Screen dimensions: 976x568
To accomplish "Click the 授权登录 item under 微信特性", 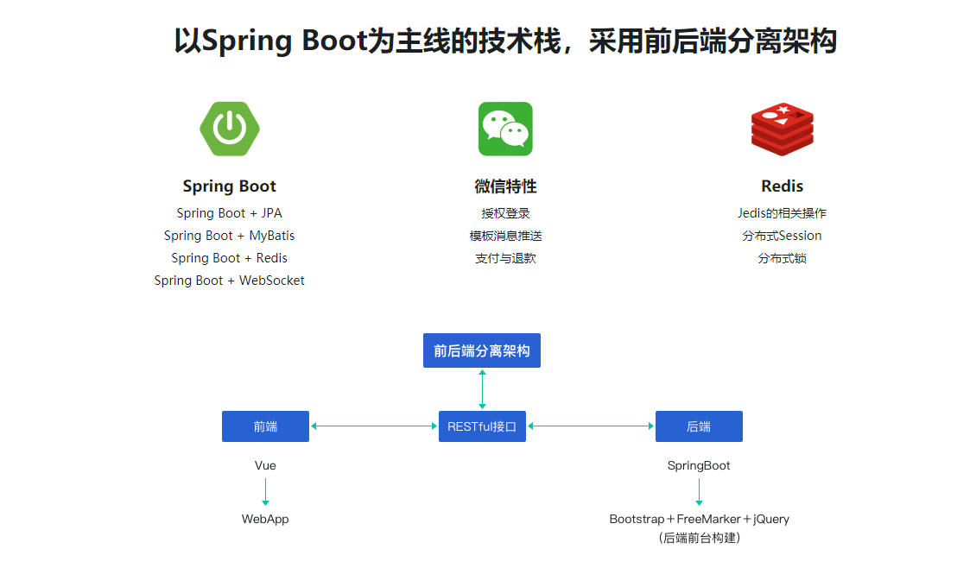I will [505, 212].
